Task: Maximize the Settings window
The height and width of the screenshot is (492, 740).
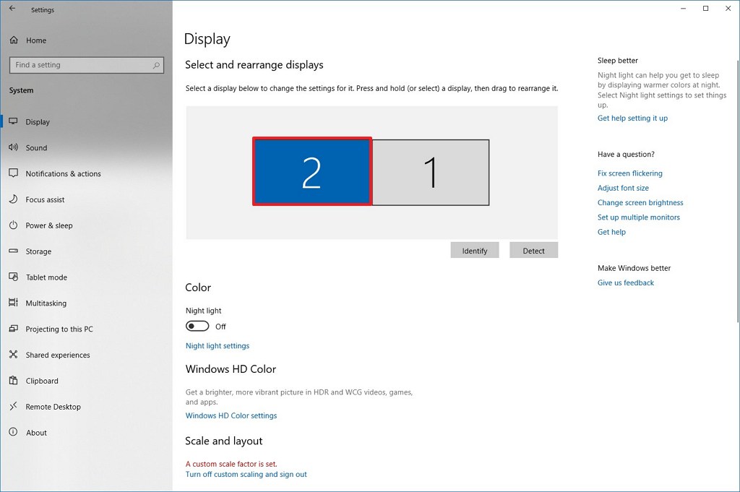Action: click(705, 9)
